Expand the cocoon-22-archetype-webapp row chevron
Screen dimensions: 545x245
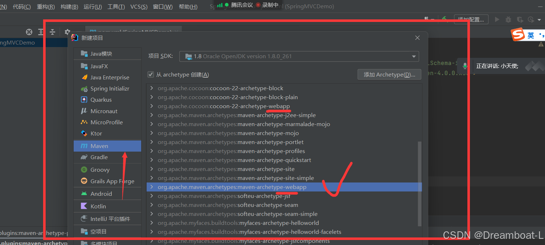click(152, 106)
